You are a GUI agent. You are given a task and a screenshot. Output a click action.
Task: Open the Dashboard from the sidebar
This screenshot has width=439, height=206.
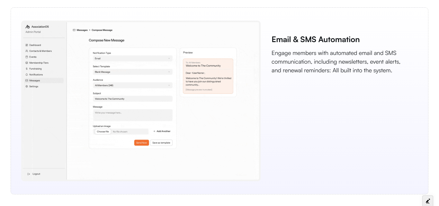[27, 45]
